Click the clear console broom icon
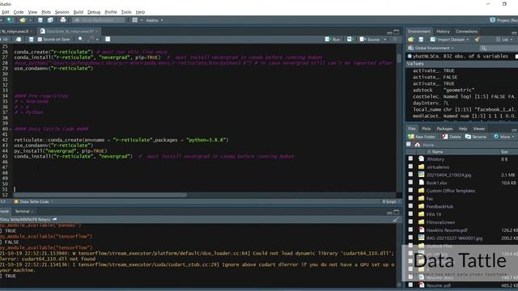Image resolution: width=518 pixels, height=291 pixels. (396, 219)
